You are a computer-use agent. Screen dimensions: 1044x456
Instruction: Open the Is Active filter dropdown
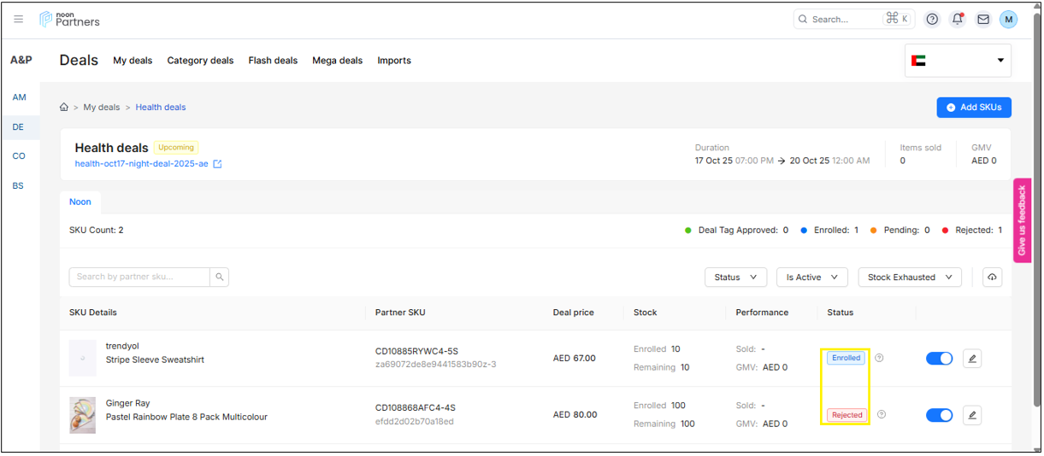coord(811,278)
